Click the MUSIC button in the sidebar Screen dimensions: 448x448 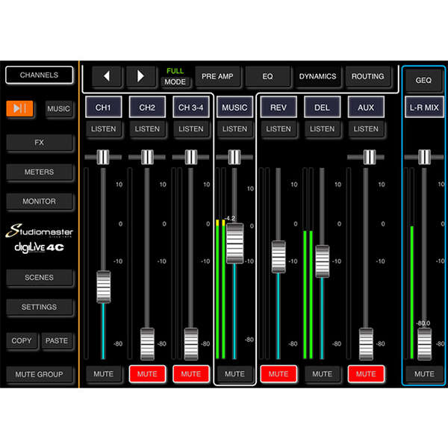click(x=58, y=108)
